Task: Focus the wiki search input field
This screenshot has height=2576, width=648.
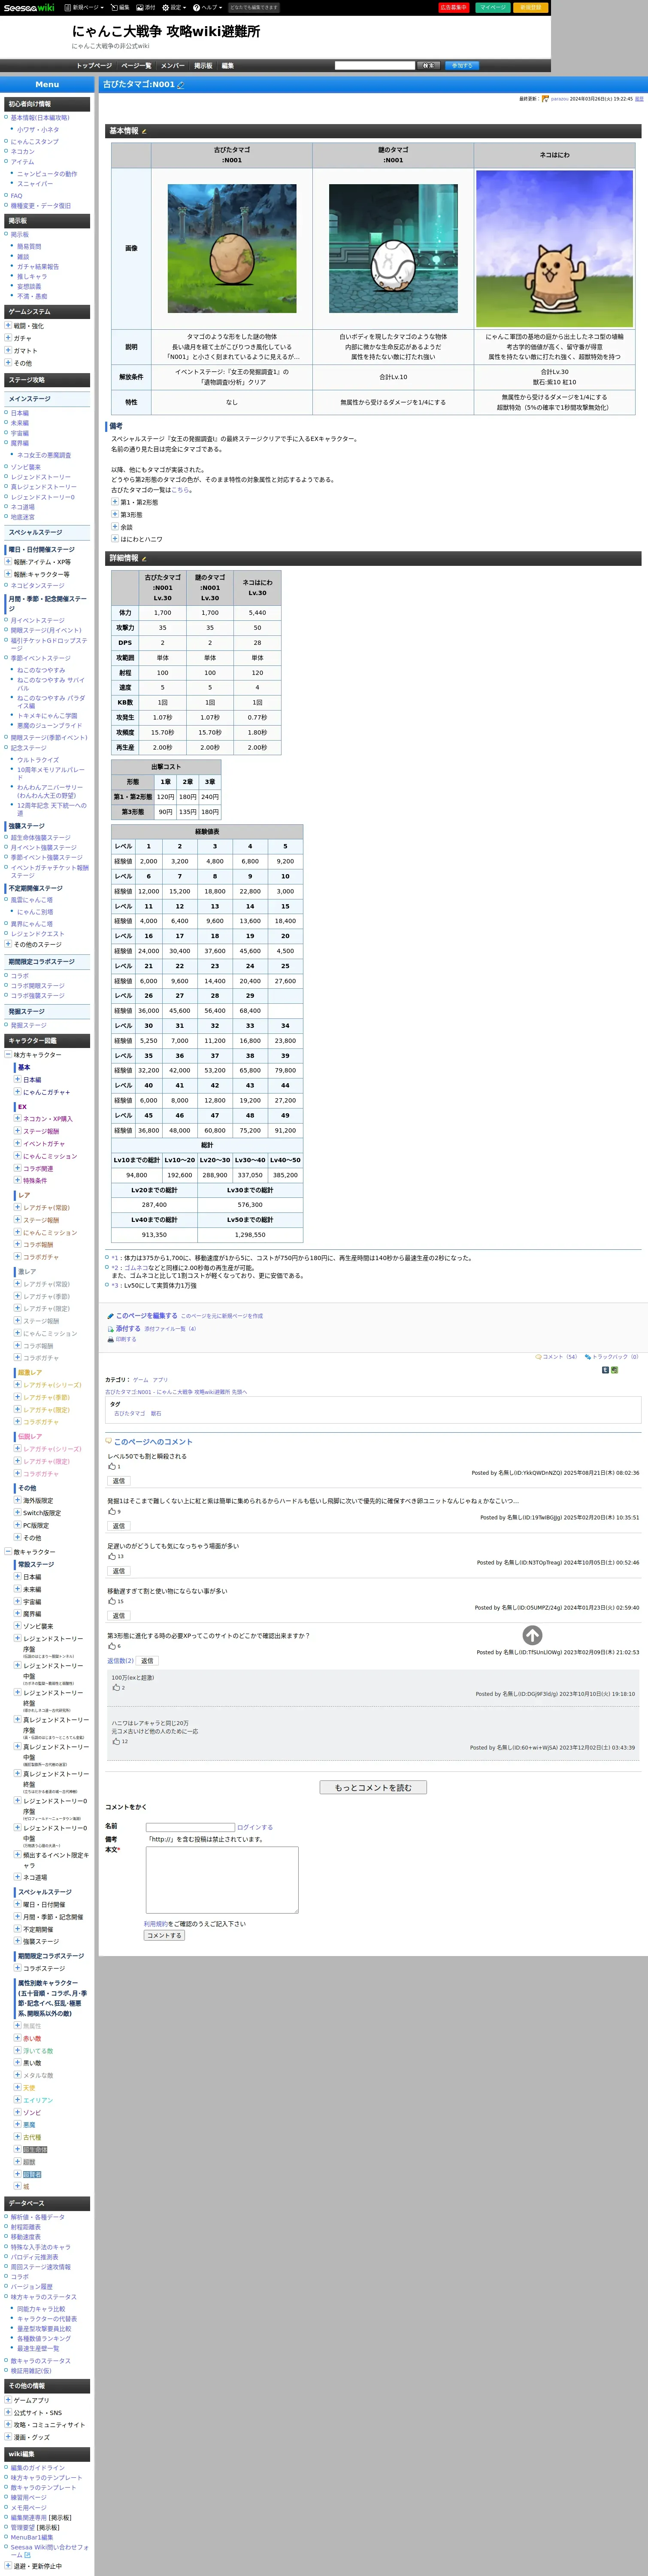Action: click(x=374, y=66)
